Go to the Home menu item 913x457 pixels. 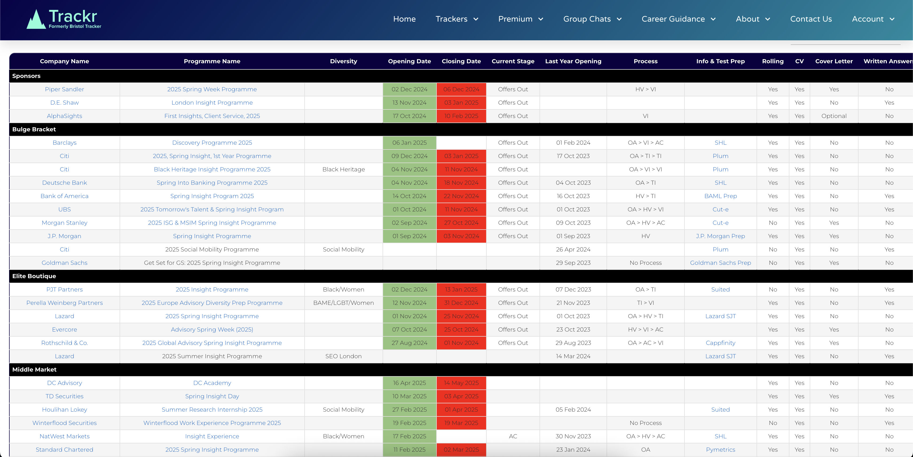pos(404,19)
